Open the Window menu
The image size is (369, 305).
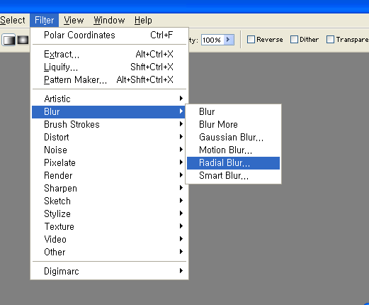pos(109,21)
